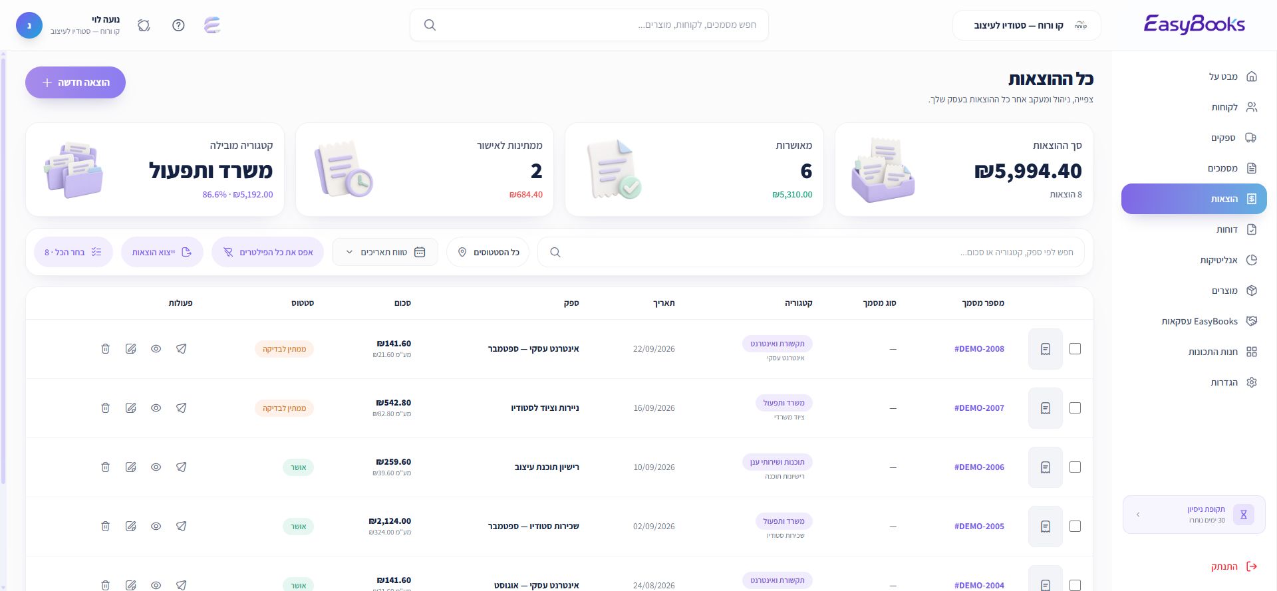Screen dimensions: 1277x591
Task: Tick the checkbox for DEMO-2004
Action: (x=1075, y=585)
